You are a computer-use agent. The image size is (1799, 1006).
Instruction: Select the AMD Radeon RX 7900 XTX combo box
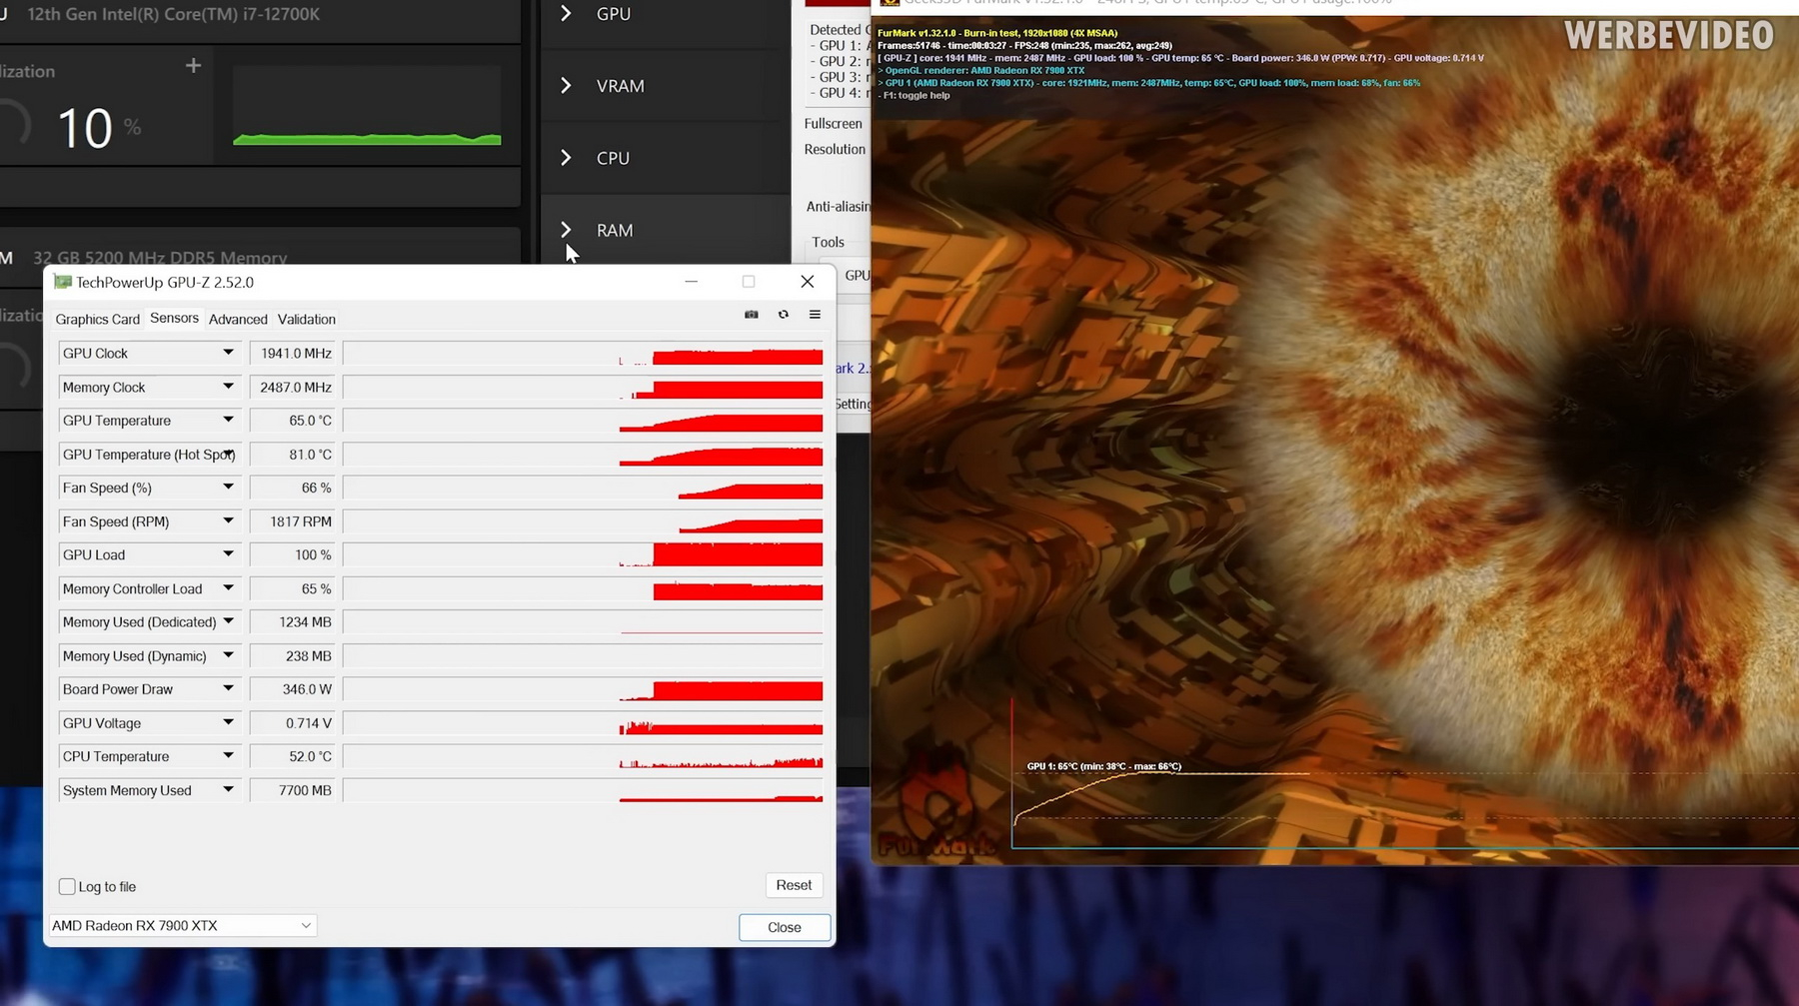coord(182,926)
